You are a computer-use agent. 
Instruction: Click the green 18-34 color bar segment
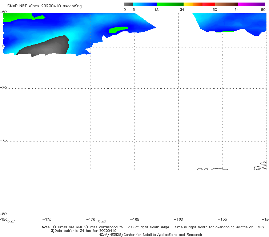point(170,4)
